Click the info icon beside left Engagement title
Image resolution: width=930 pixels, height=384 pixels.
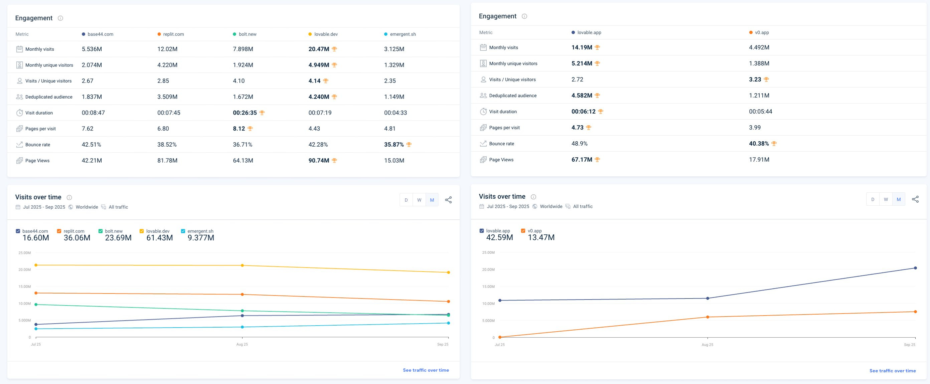click(x=60, y=18)
